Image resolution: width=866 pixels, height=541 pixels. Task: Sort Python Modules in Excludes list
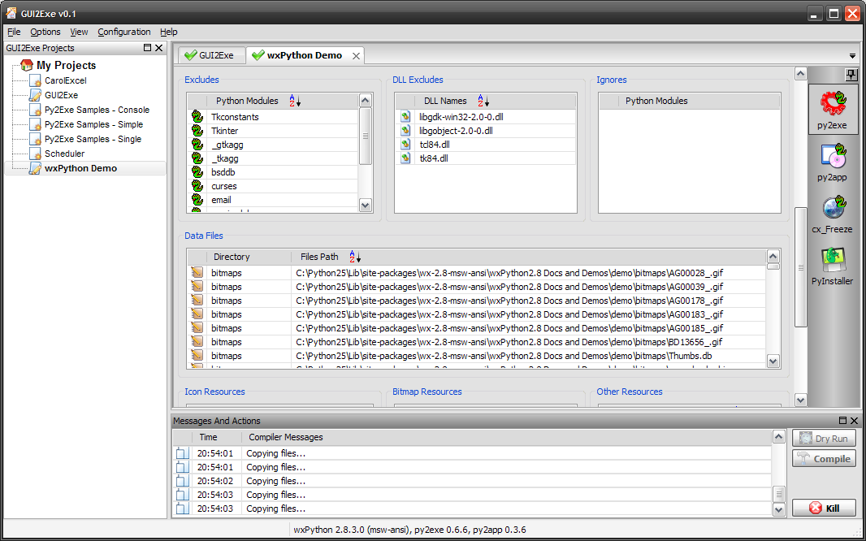(x=295, y=101)
